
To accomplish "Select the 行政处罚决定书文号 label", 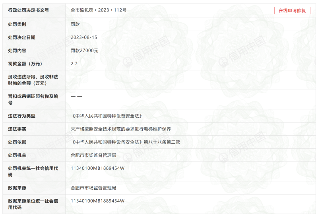I will (x=28, y=10).
